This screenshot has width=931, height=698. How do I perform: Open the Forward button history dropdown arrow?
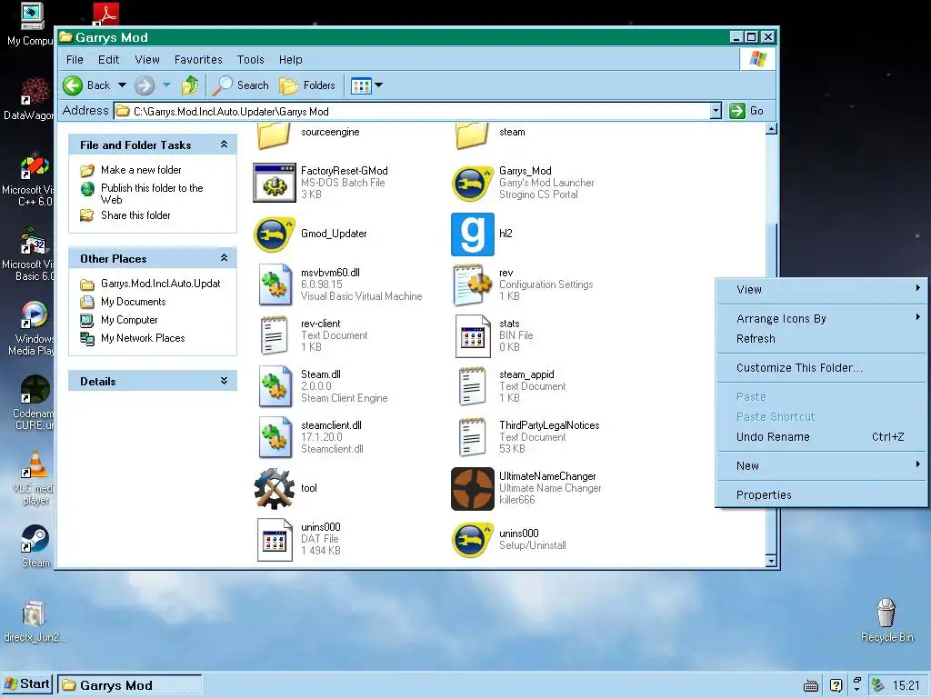(x=167, y=85)
